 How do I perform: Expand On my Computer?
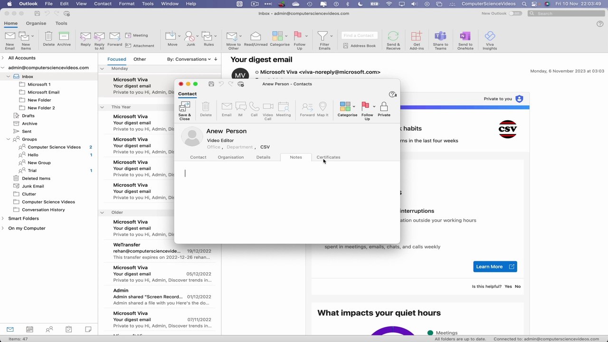3,228
